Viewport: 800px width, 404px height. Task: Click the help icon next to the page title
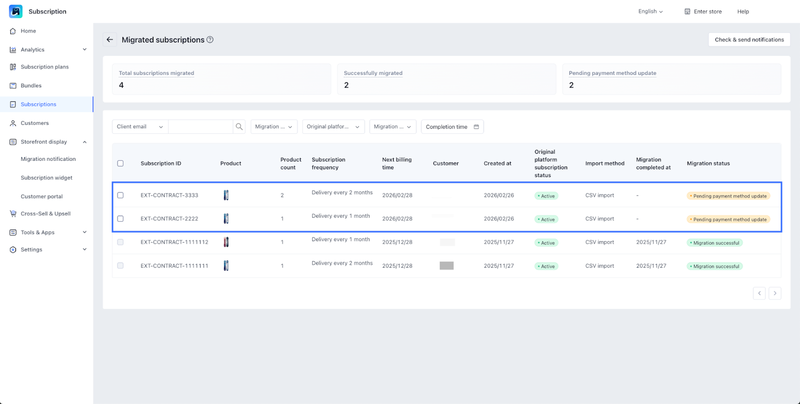click(x=210, y=39)
